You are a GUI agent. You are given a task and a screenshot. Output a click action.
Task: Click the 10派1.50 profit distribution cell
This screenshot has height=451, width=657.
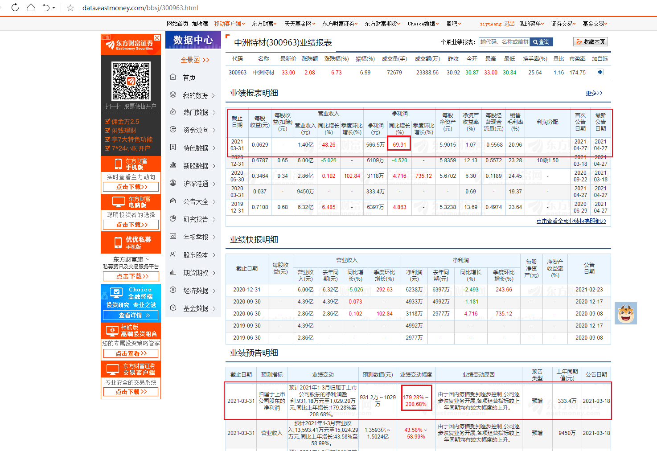click(548, 160)
